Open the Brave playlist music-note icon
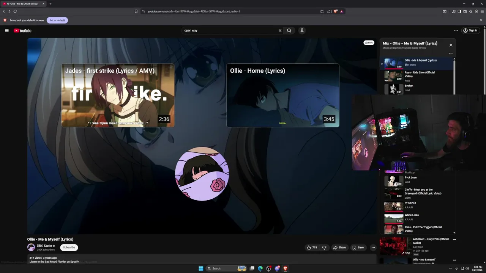This screenshot has height=273, width=486. pos(454,11)
